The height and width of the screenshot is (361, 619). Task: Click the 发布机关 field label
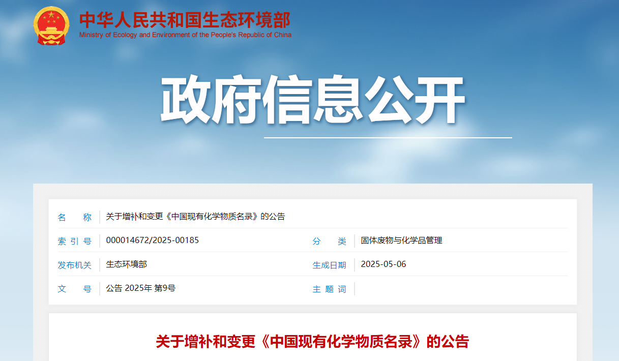(x=74, y=265)
